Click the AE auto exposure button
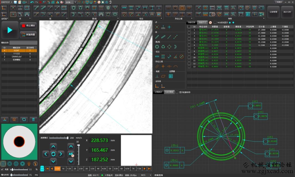This screenshot has height=177, width=295. tap(71, 154)
